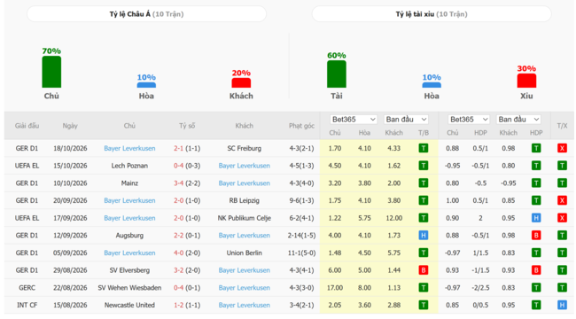Click handicap value -2/2.5
576x319 pixels.
(x=480, y=288)
